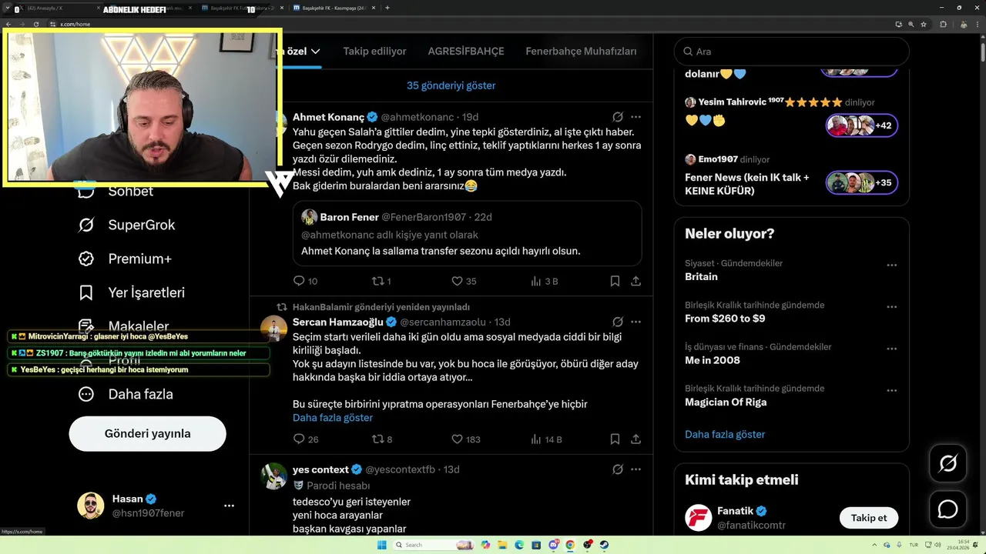Open Ahmet Konanç's profile name

328,117
